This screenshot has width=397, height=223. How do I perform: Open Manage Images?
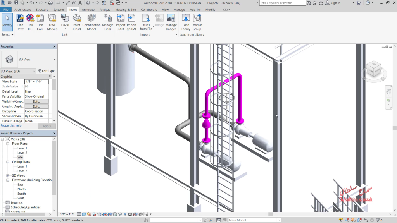click(171, 22)
